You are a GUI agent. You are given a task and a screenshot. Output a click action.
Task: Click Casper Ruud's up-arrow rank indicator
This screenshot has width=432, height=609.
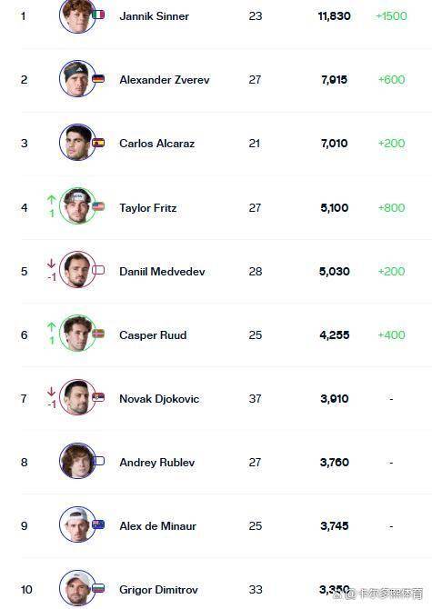(51, 334)
